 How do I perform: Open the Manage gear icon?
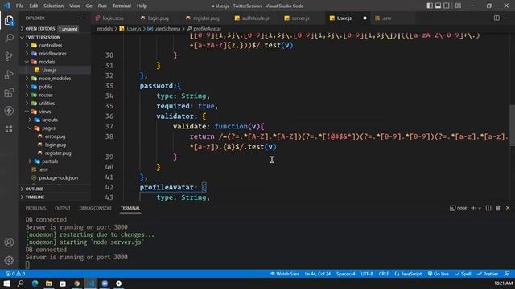9,260
